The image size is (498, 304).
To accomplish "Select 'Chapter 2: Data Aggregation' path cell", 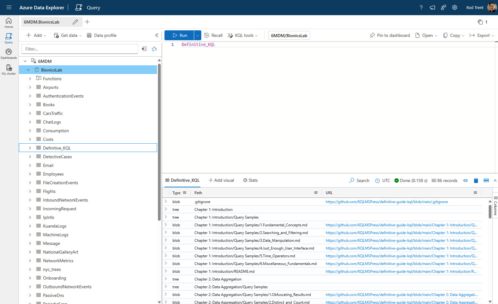I will [x=218, y=279].
